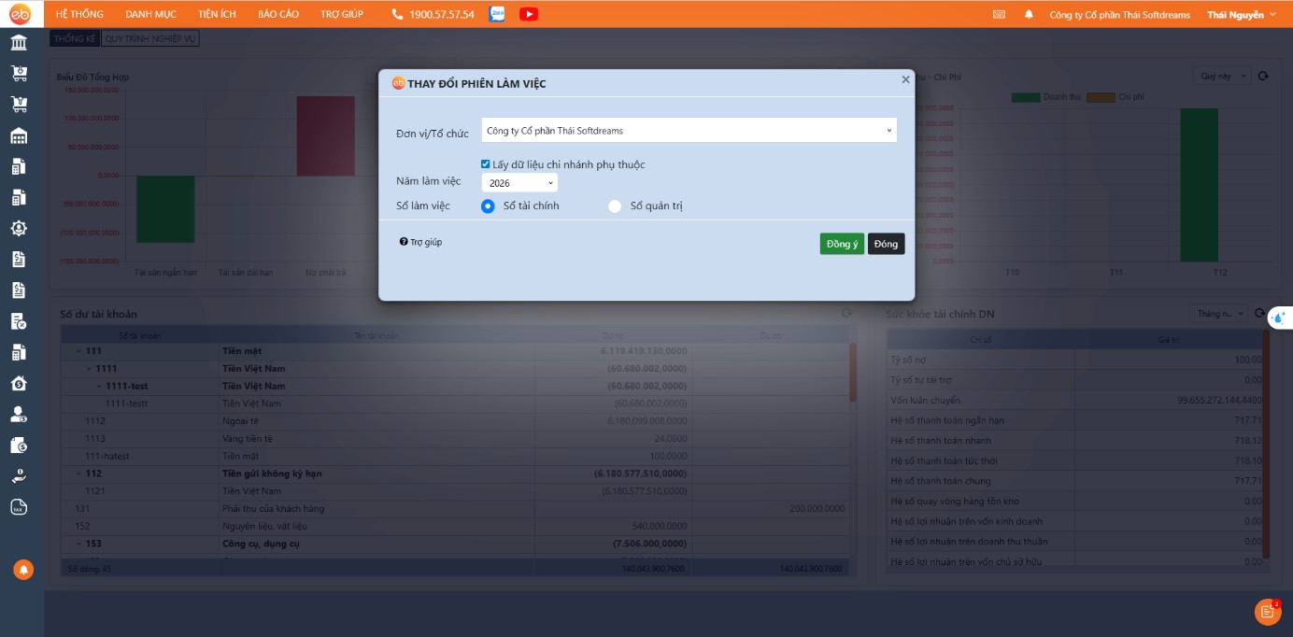Click the orange bell sidebar button
This screenshot has height=637, width=1293.
pos(22,569)
